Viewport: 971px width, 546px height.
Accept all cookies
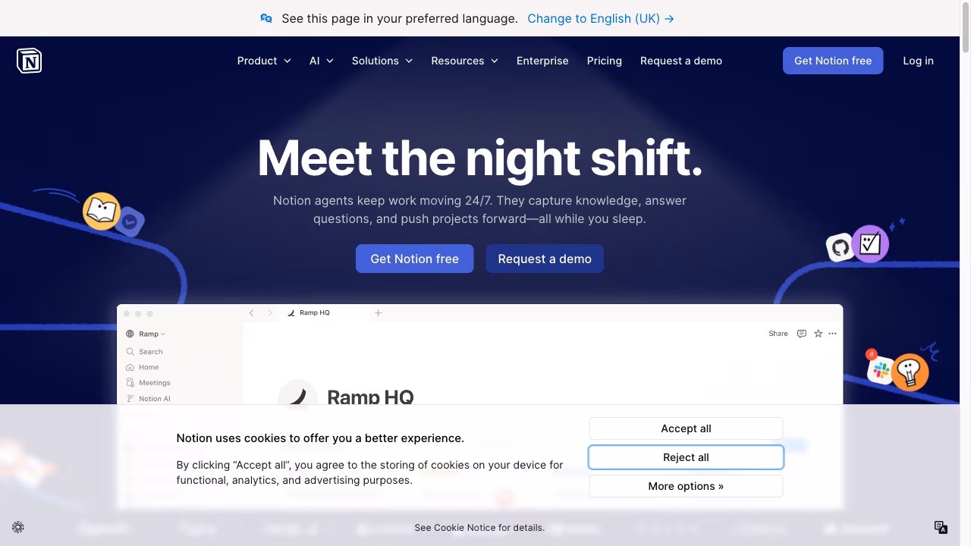686,428
